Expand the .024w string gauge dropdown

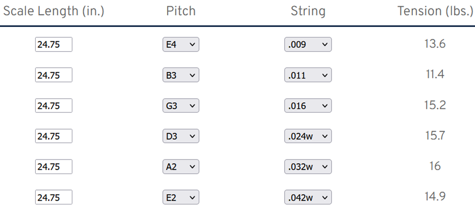(308, 136)
